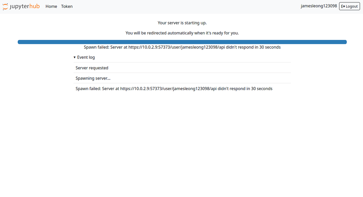Click the server URL in event log
The width and height of the screenshot is (363, 197).
click(x=168, y=89)
